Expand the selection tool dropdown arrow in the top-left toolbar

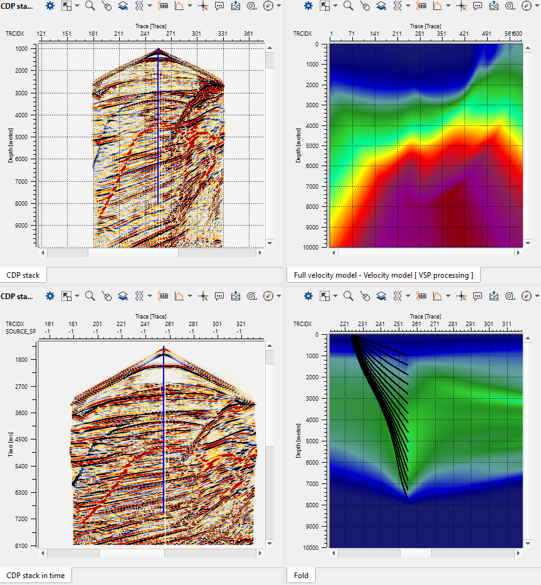(76, 6)
